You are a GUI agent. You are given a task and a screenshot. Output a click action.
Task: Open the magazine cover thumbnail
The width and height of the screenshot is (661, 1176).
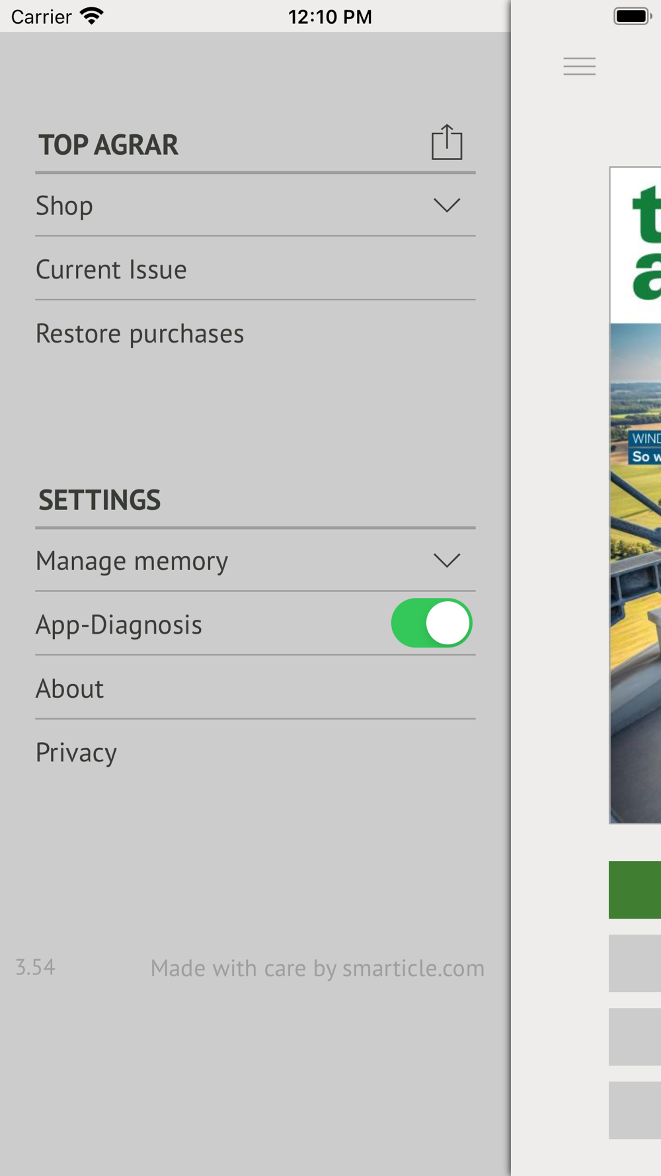tap(635, 495)
